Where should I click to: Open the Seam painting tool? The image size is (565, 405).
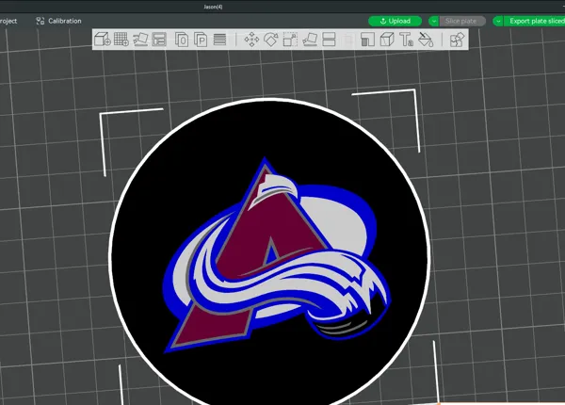(x=387, y=40)
